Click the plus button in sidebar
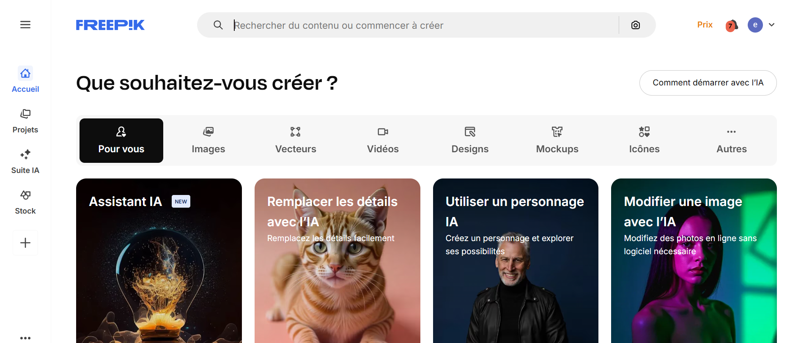 25,243
